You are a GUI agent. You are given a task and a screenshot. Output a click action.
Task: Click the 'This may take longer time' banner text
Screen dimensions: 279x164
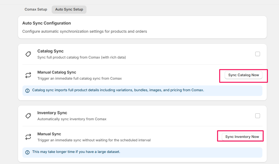(x=76, y=152)
